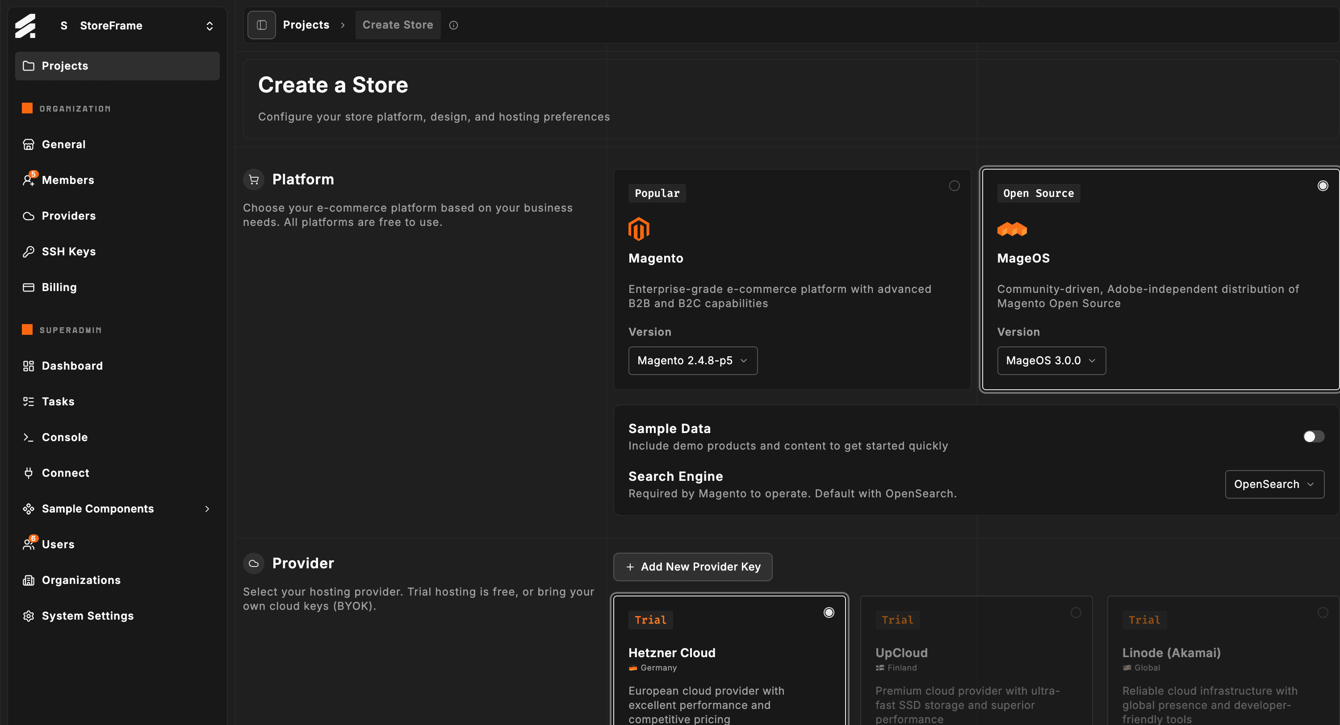
Task: Select the UpCloud provider card title
Action: coord(901,653)
